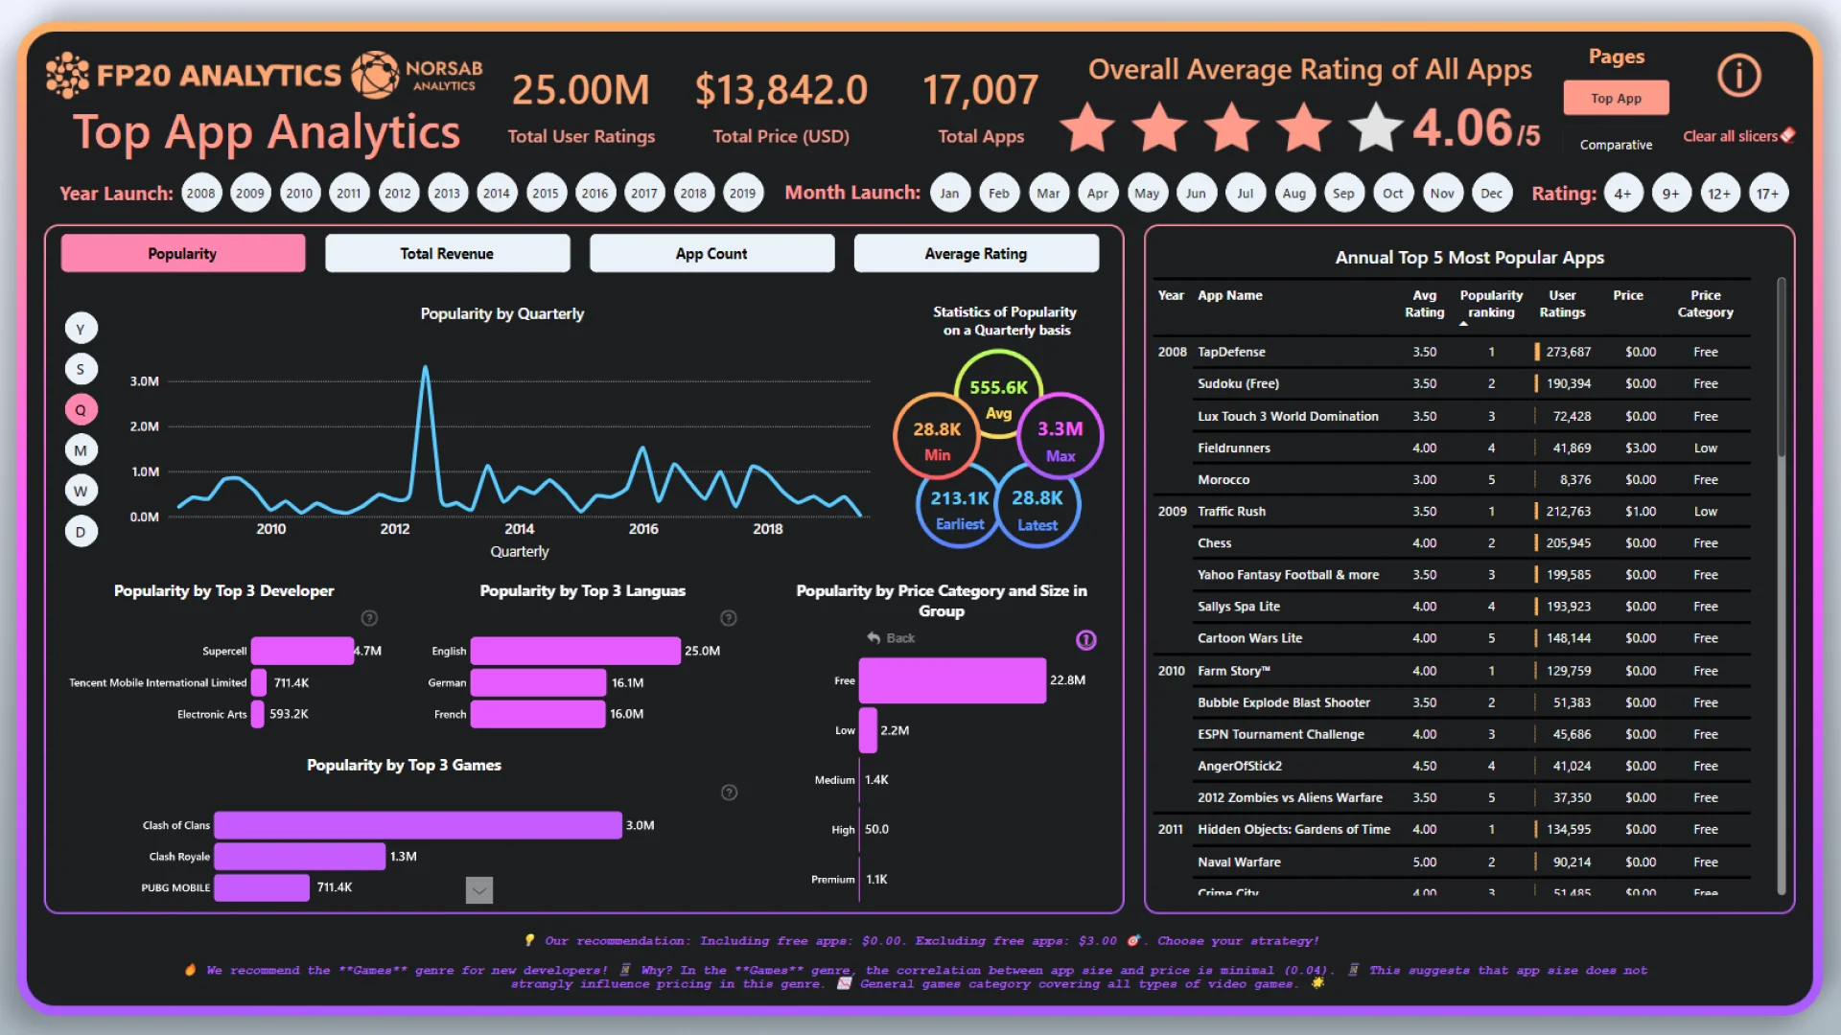Click the TapDefense row
This screenshot has width=1841, height=1035.
coord(1453,353)
